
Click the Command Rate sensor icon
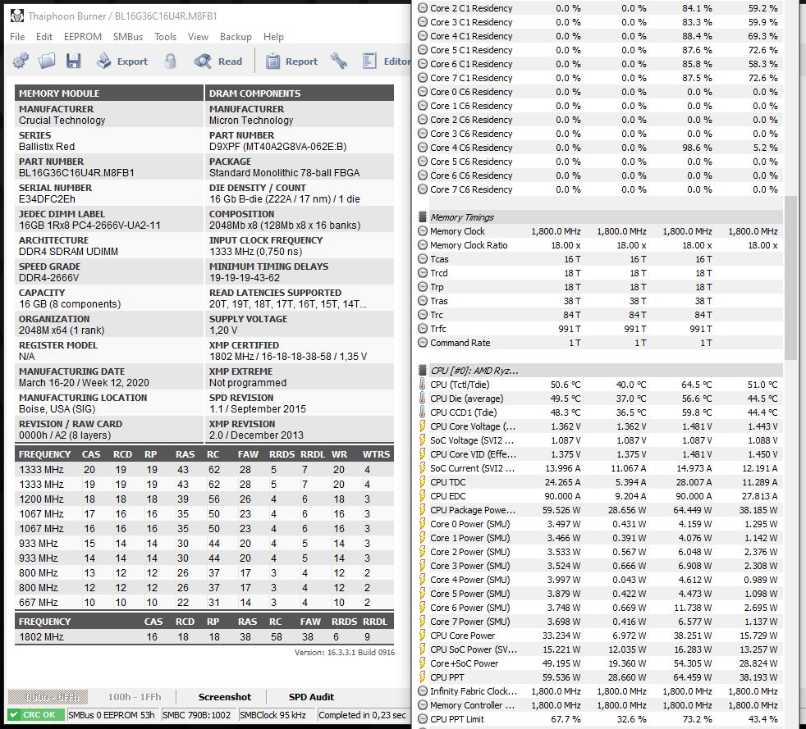[x=423, y=343]
